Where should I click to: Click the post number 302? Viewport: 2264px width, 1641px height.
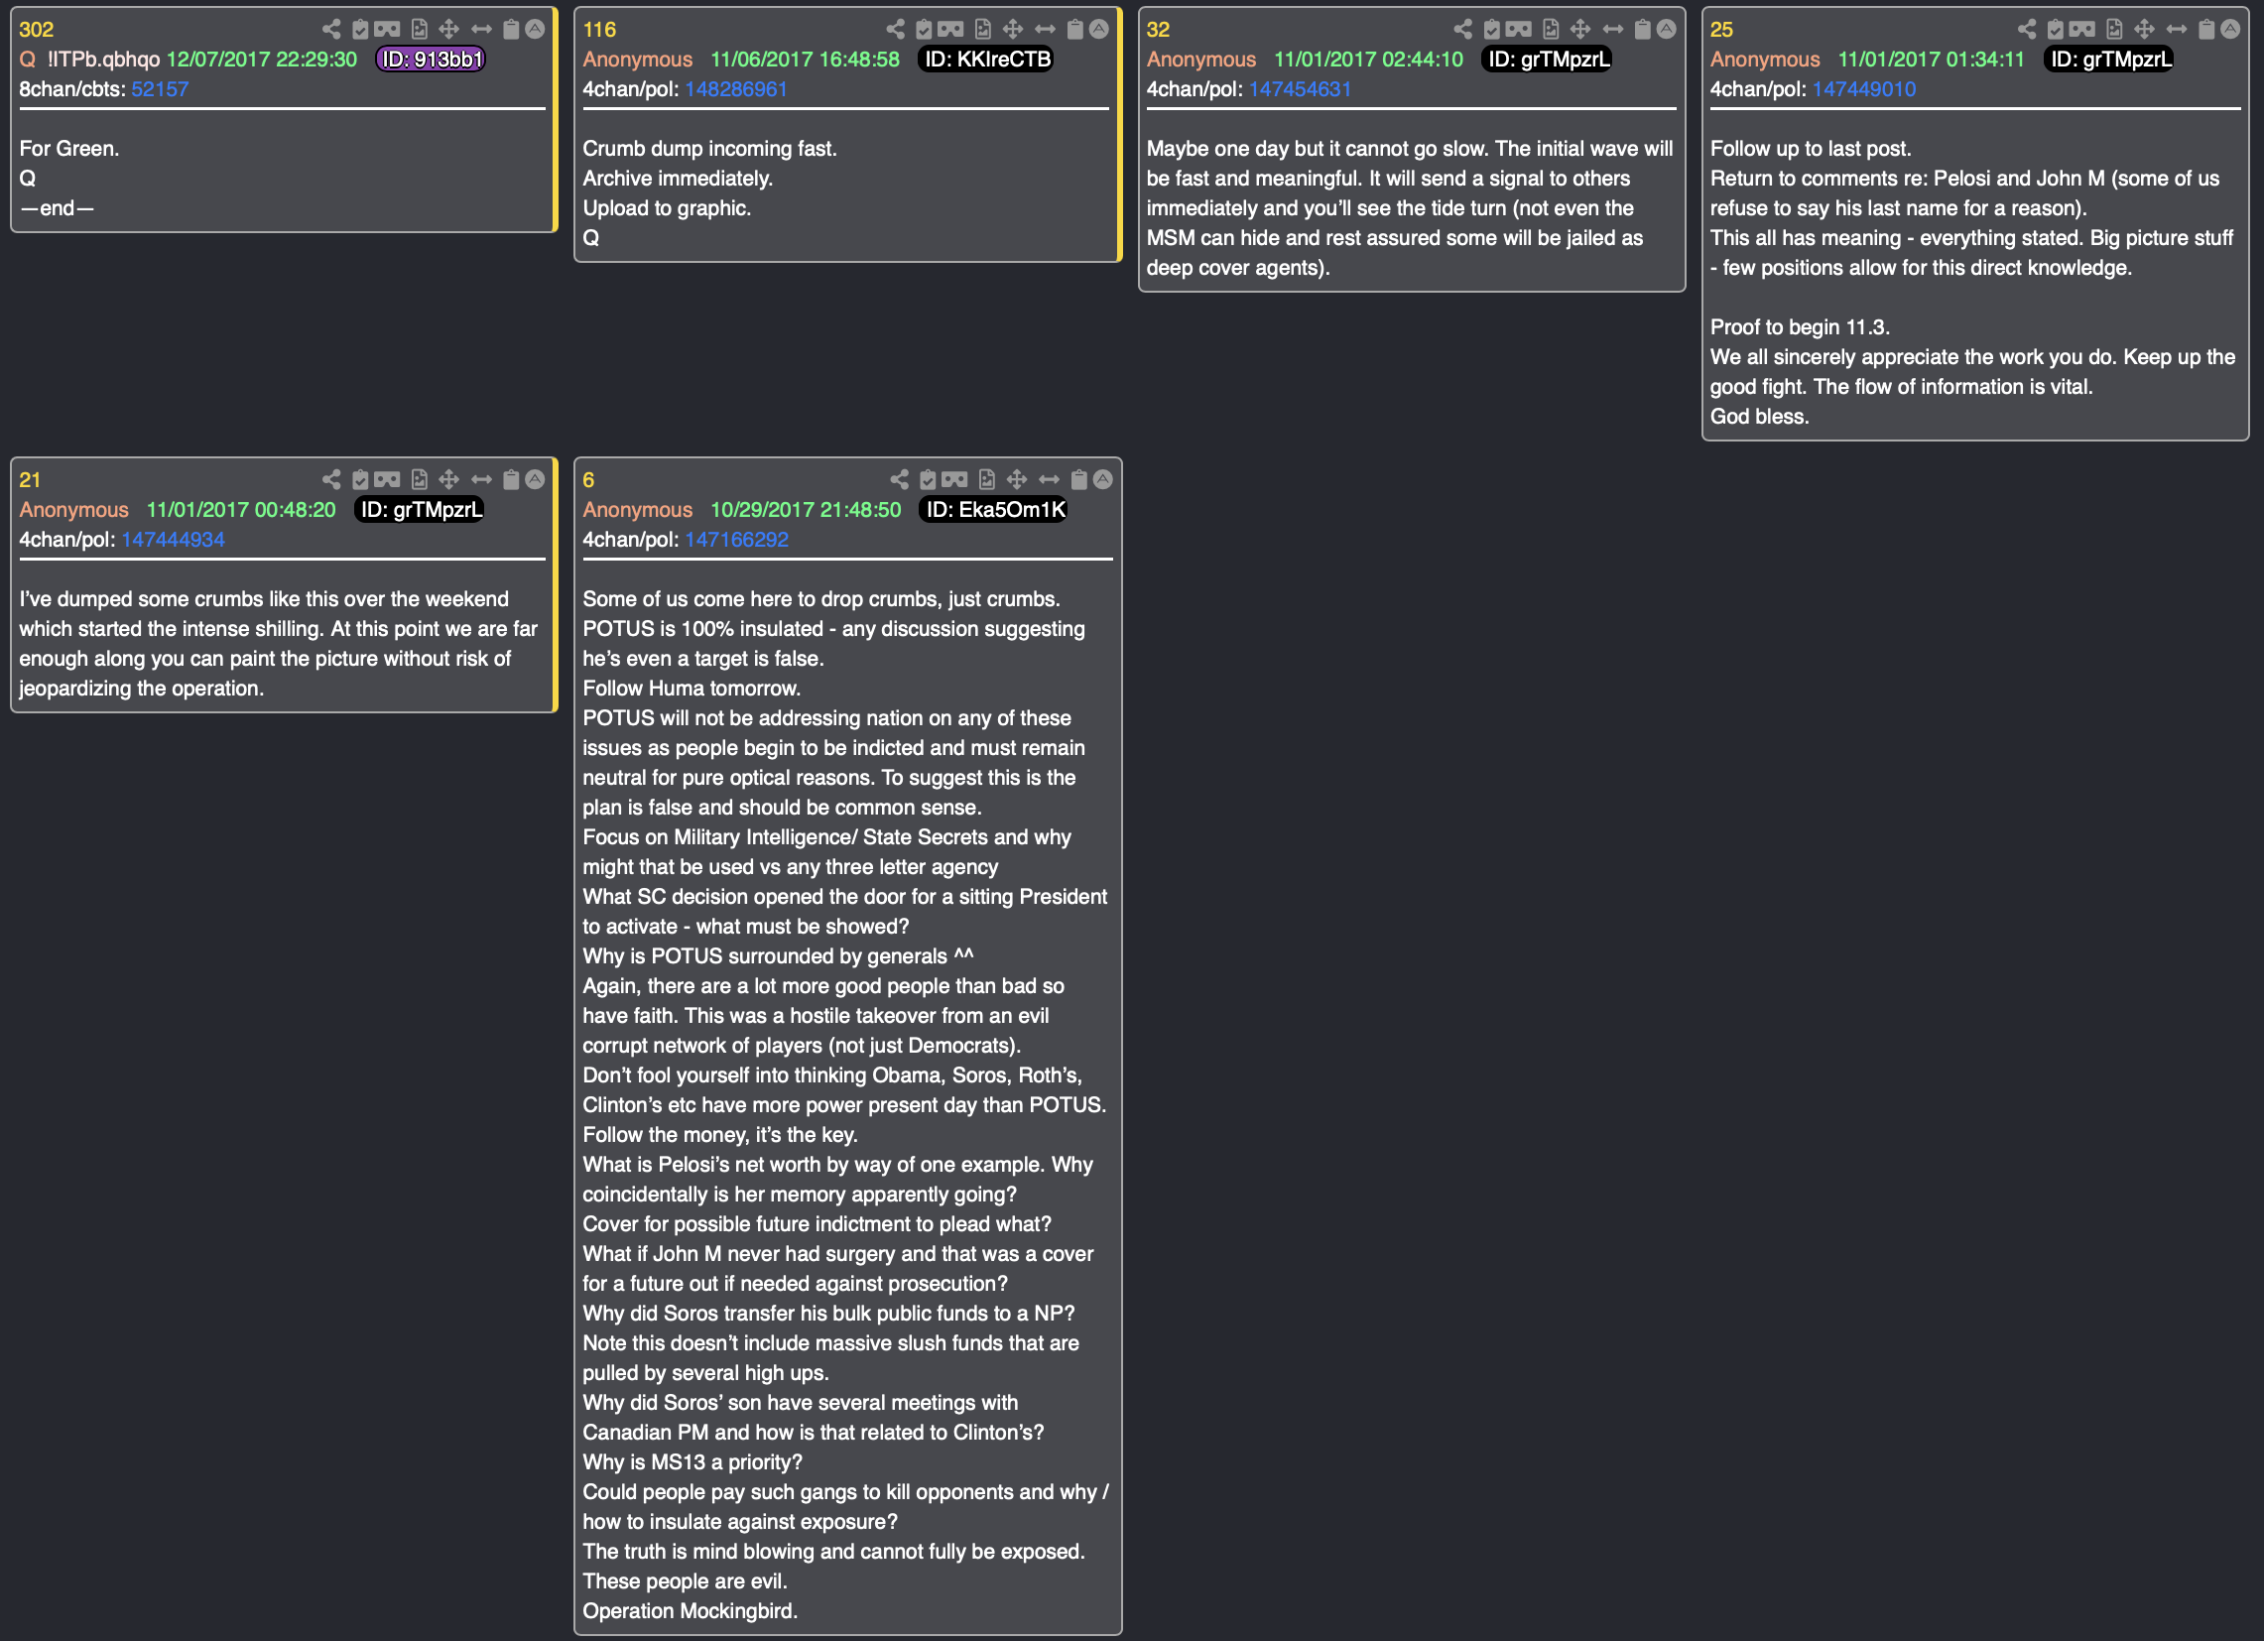click(x=37, y=29)
